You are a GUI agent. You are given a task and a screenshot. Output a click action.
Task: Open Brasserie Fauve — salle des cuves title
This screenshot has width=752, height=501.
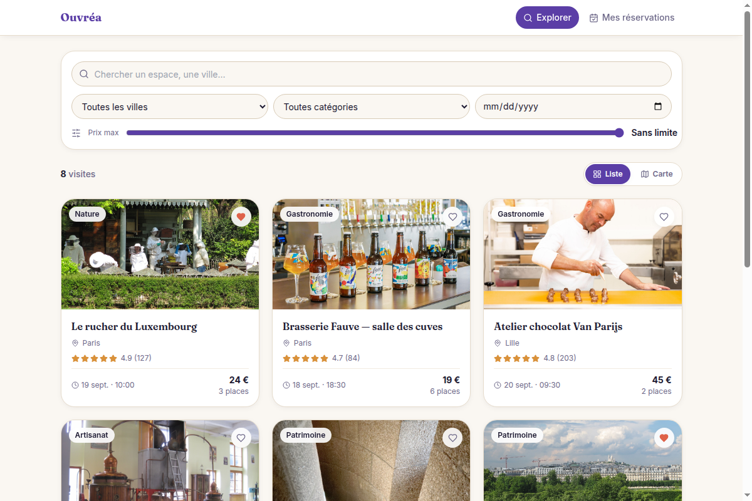[362, 326]
